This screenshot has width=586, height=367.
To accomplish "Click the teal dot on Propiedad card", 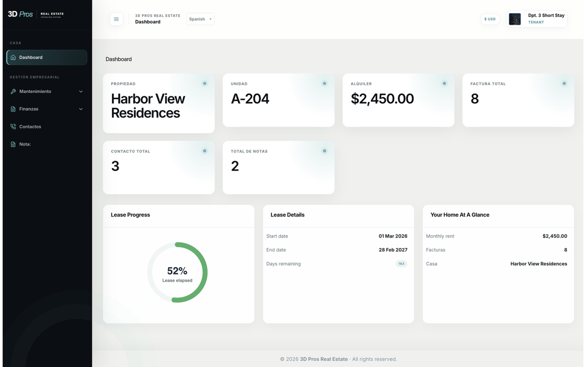I will point(205,83).
